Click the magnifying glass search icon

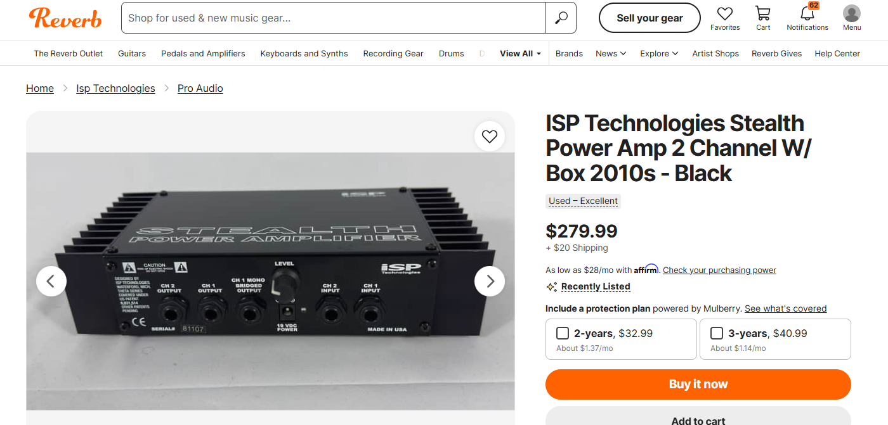tap(561, 18)
